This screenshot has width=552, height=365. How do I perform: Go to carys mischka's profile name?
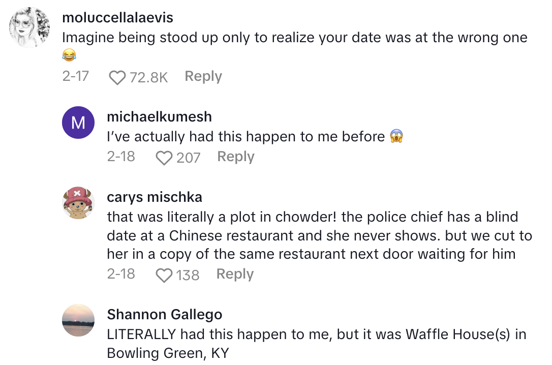(155, 197)
